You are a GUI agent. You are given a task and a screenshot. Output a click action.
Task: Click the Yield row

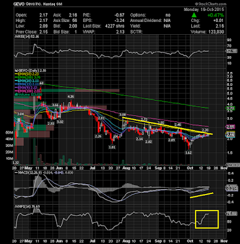coord(150,26)
